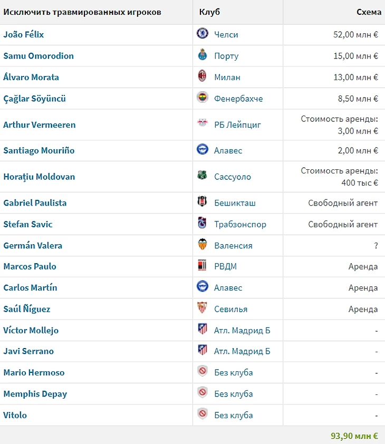This screenshot has height=444, width=385.
Task: Click the Sevilla club crest icon
Action: click(203, 308)
